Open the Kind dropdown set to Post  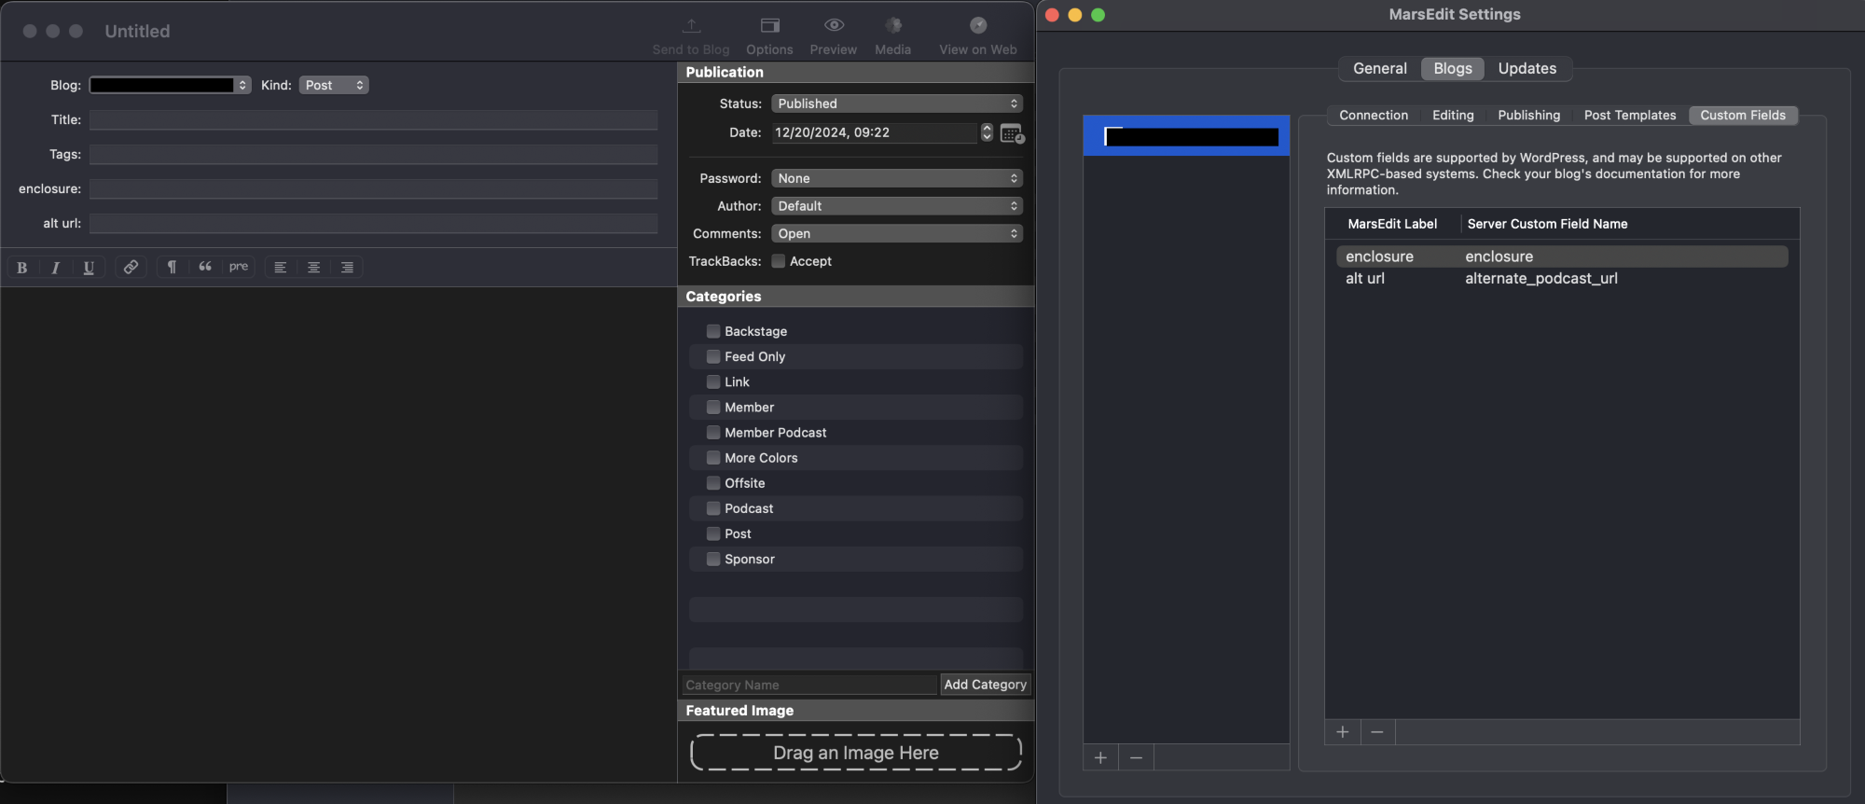[334, 85]
